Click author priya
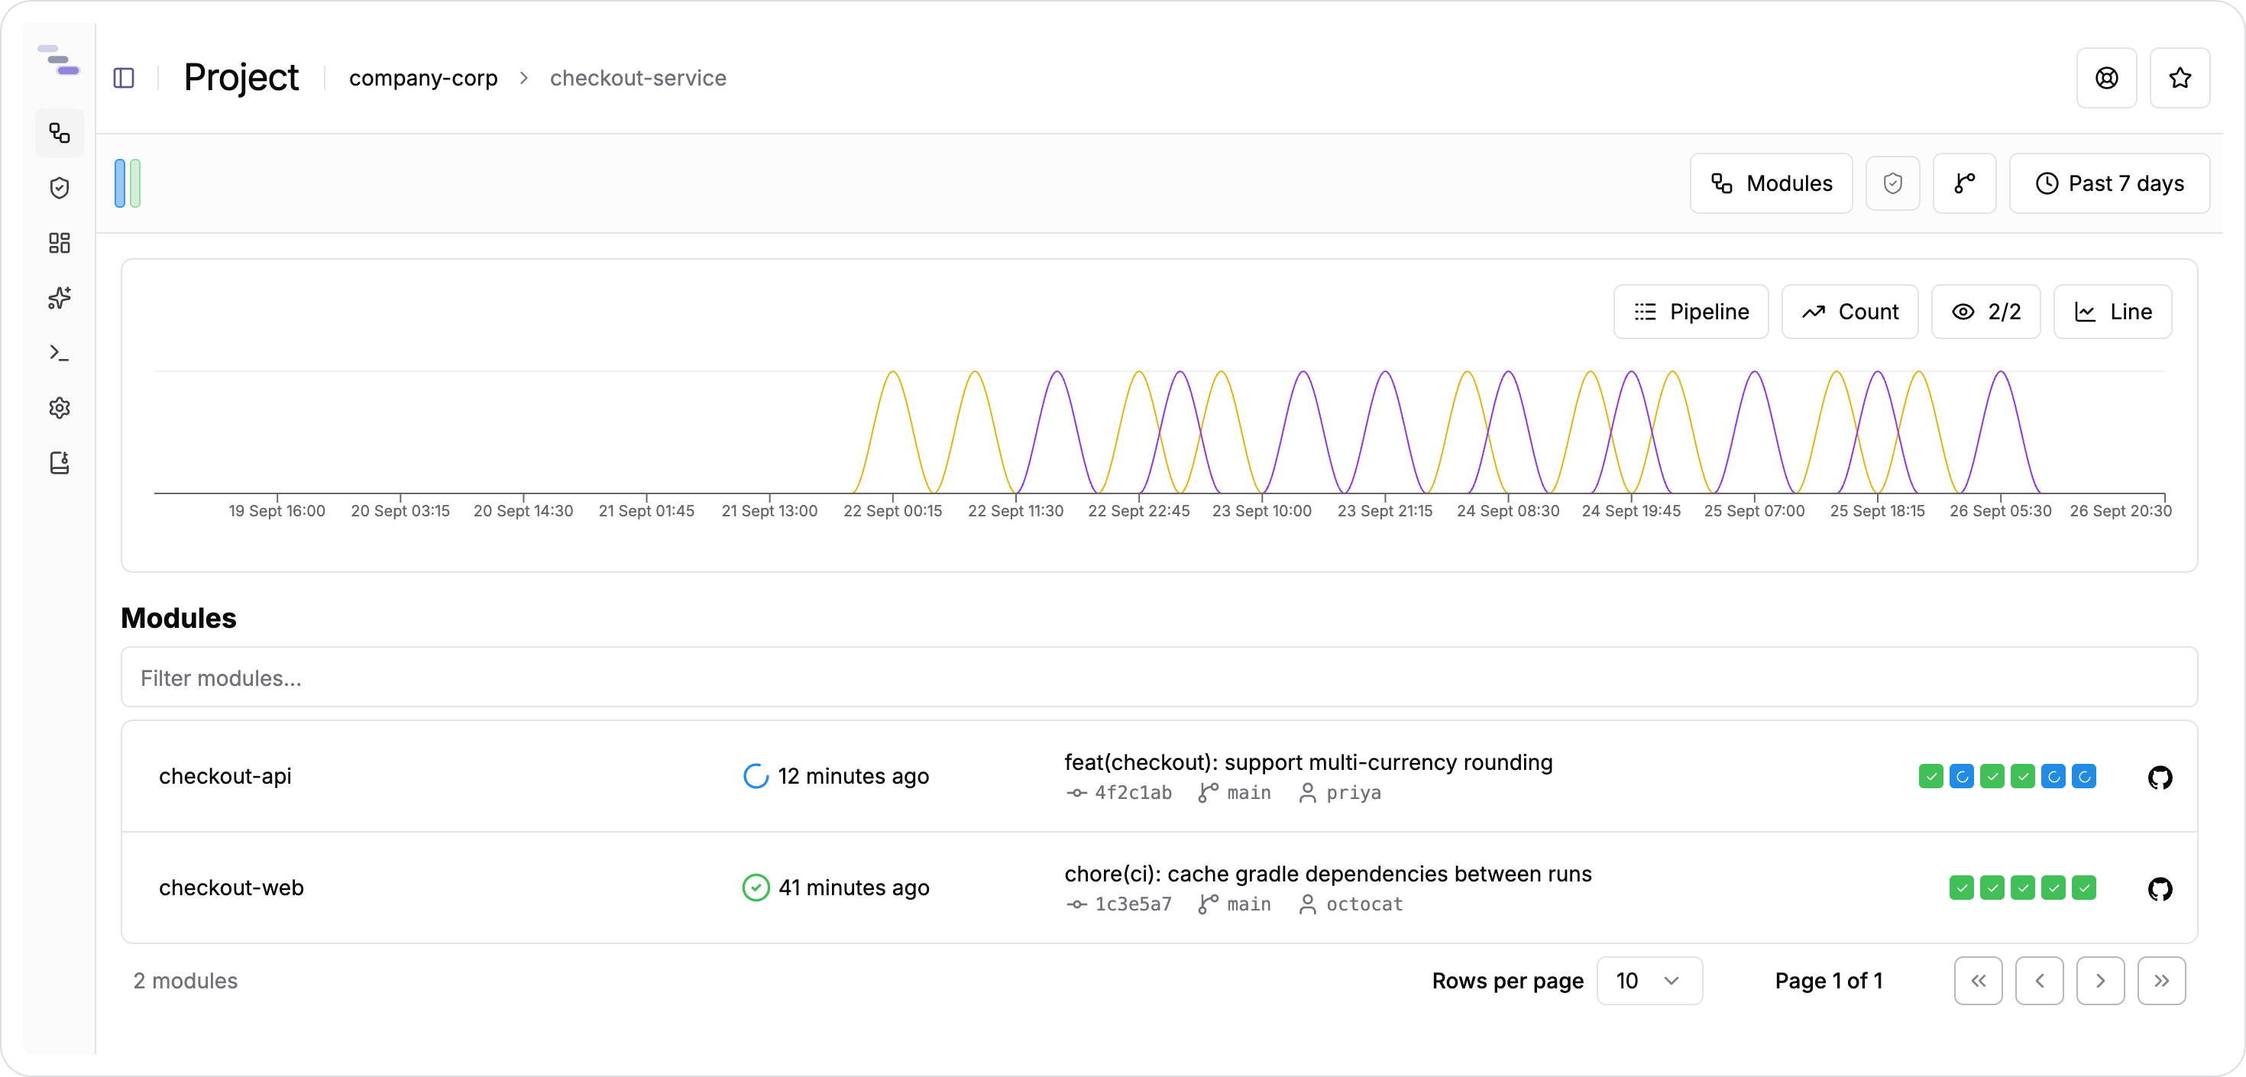2246x1077 pixels. point(1352,793)
